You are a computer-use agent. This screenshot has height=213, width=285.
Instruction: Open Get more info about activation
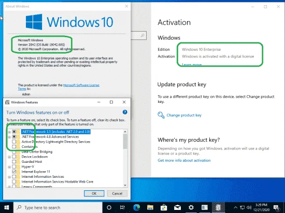pyautogui.click(x=184, y=160)
